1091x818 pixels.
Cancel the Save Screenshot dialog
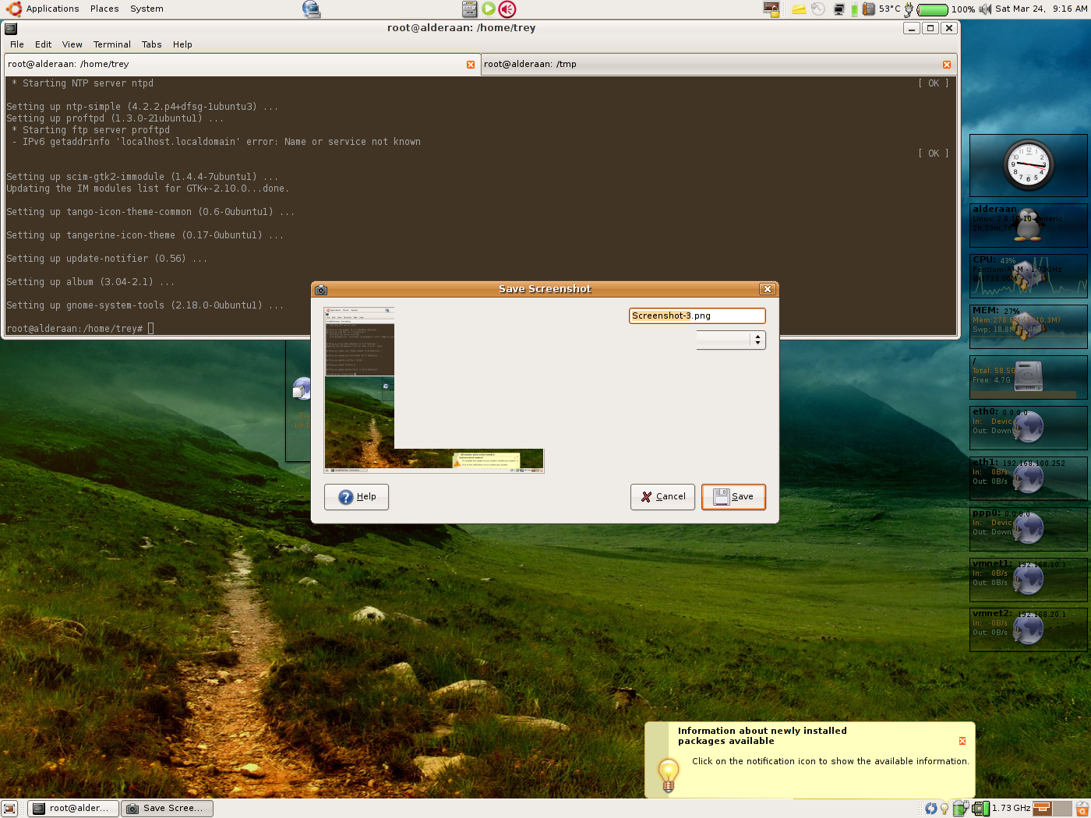(x=662, y=497)
